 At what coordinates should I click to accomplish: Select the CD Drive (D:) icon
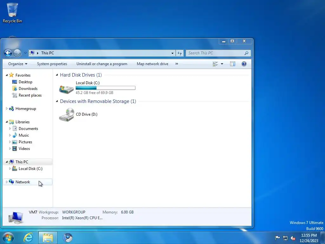point(67,114)
